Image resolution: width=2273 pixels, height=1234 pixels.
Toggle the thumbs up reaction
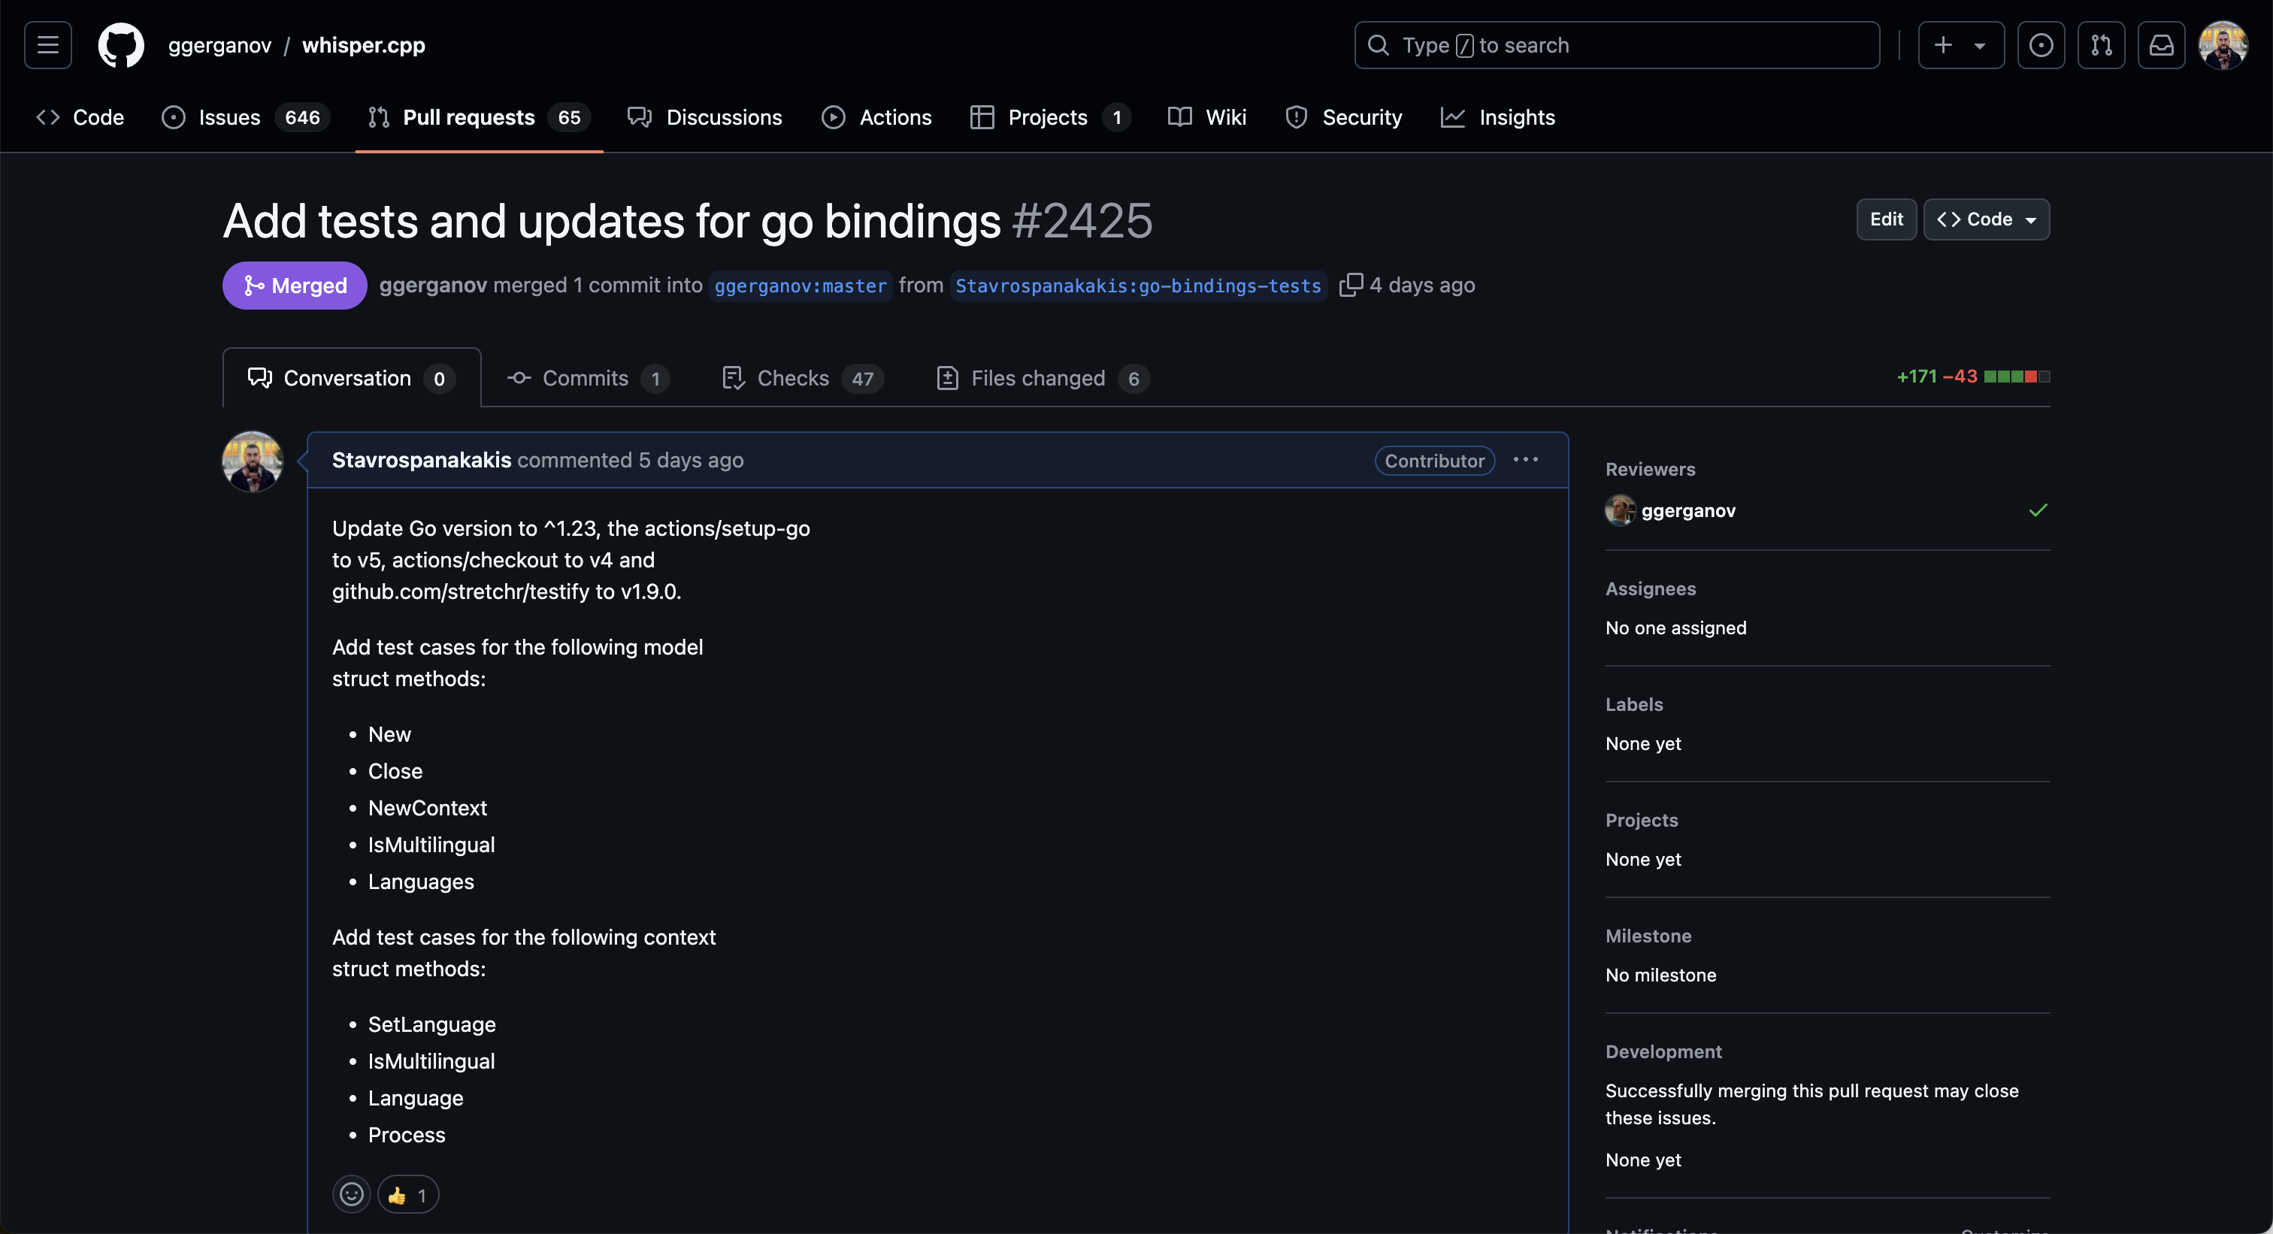pos(407,1194)
